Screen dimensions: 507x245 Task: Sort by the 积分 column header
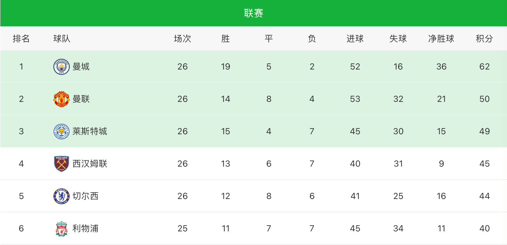484,39
